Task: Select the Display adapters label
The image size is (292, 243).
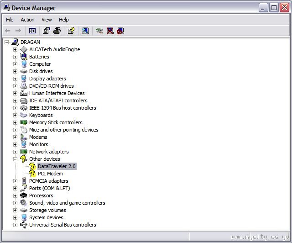Action: pos(47,79)
